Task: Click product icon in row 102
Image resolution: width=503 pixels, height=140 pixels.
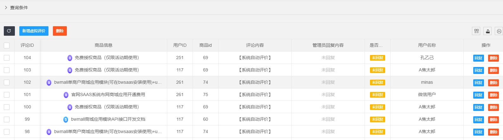Action: 49,82
